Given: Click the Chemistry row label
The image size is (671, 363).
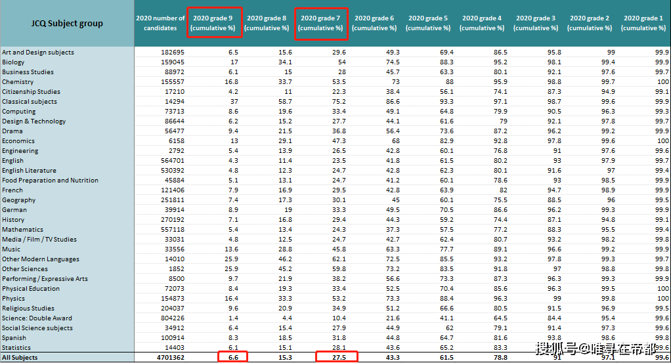Looking at the screenshot, I should 18,82.
